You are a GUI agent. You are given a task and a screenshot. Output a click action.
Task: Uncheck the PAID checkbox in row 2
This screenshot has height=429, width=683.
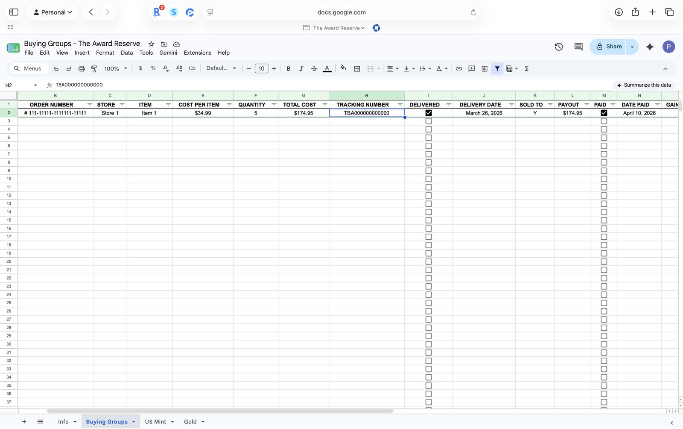point(604,113)
